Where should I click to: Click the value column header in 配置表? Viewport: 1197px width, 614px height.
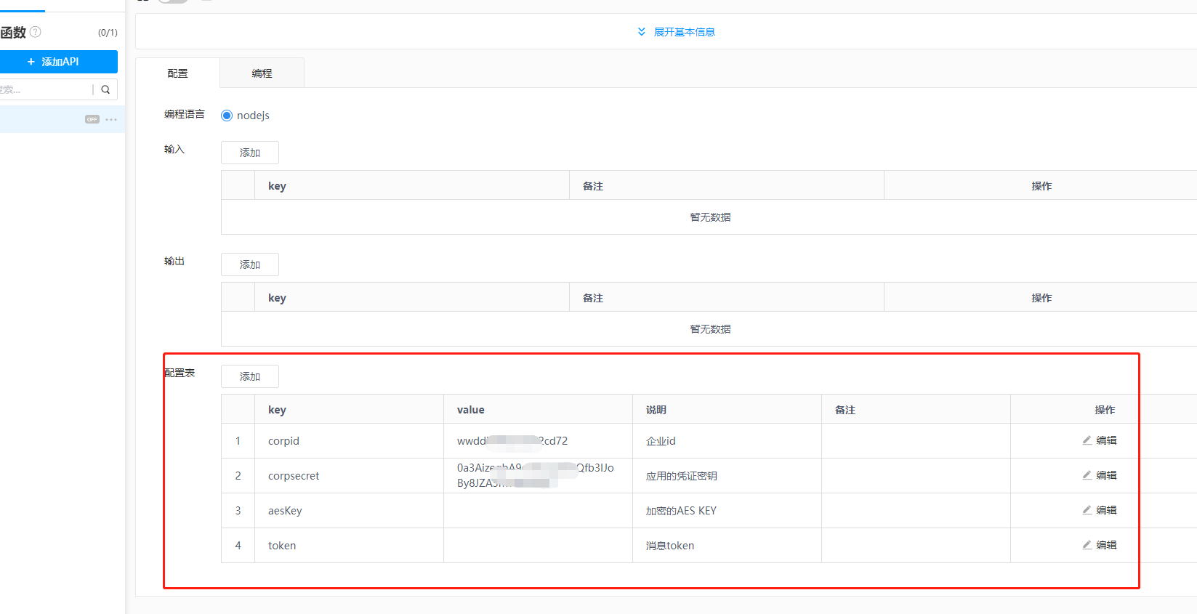(538, 410)
